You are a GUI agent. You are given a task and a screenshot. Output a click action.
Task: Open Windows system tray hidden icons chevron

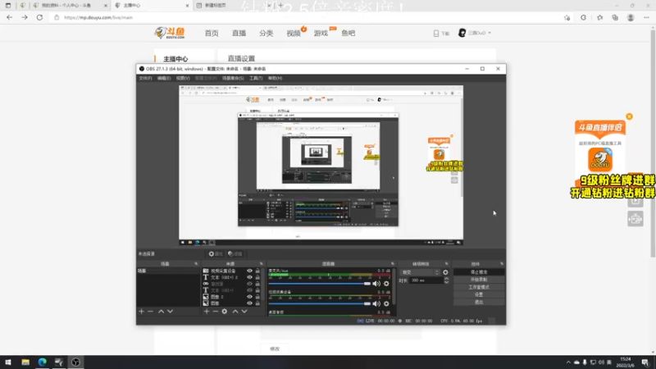click(568, 362)
